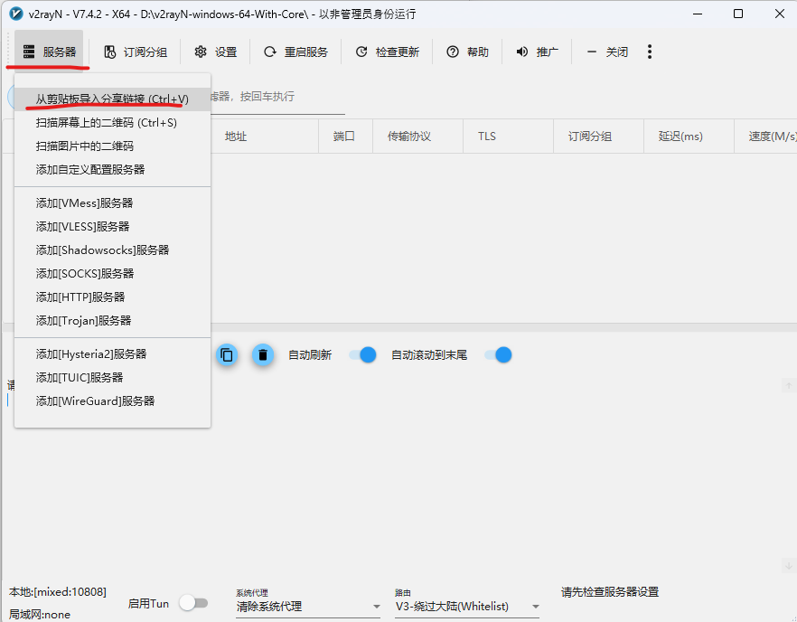This screenshot has height=622, width=797.
Task: Choose 添加[Trojan]服务器
Action: pos(112,320)
